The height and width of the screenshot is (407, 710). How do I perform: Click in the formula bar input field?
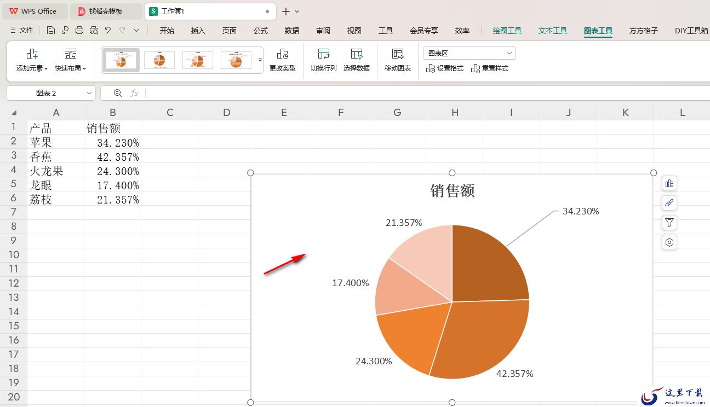pyautogui.click(x=427, y=94)
